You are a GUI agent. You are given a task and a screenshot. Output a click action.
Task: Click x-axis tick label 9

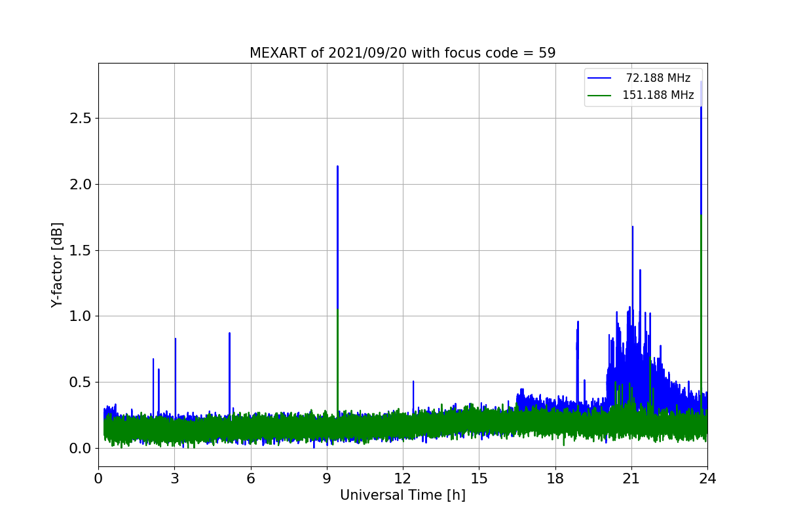tap(327, 479)
